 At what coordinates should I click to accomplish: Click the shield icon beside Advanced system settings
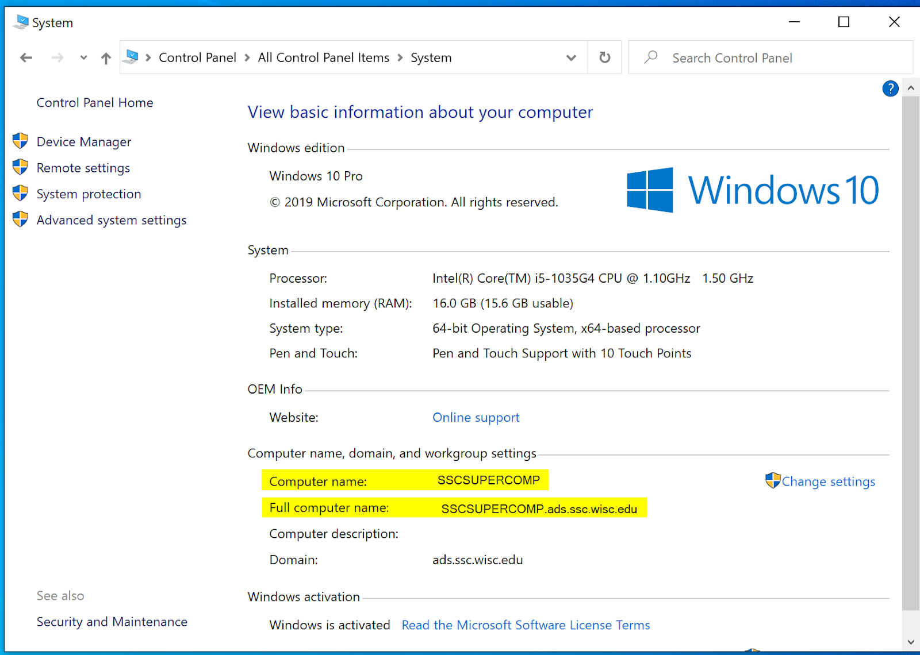(20, 219)
